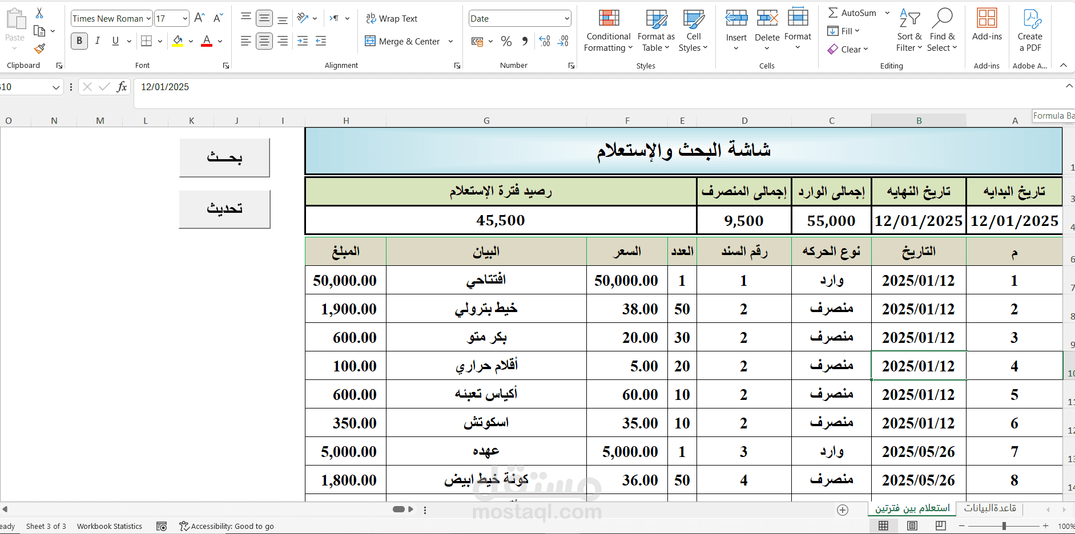This screenshot has height=534, width=1075.
Task: Add a new sheet
Action: (843, 510)
